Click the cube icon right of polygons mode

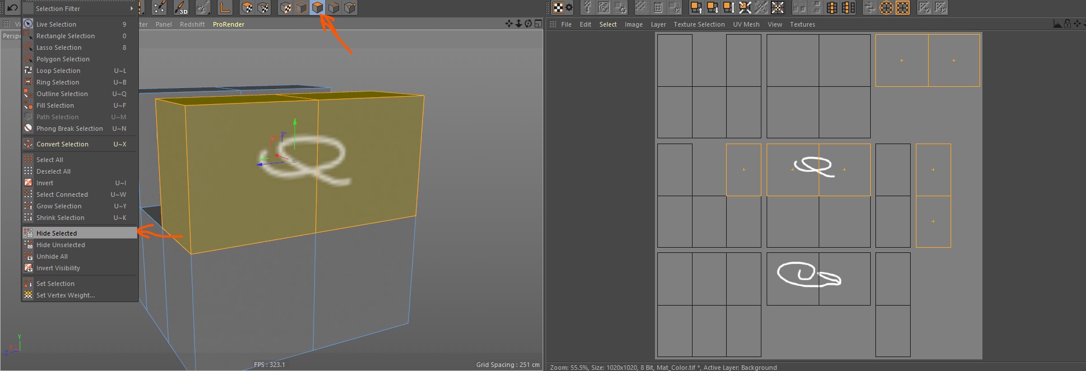(x=334, y=8)
